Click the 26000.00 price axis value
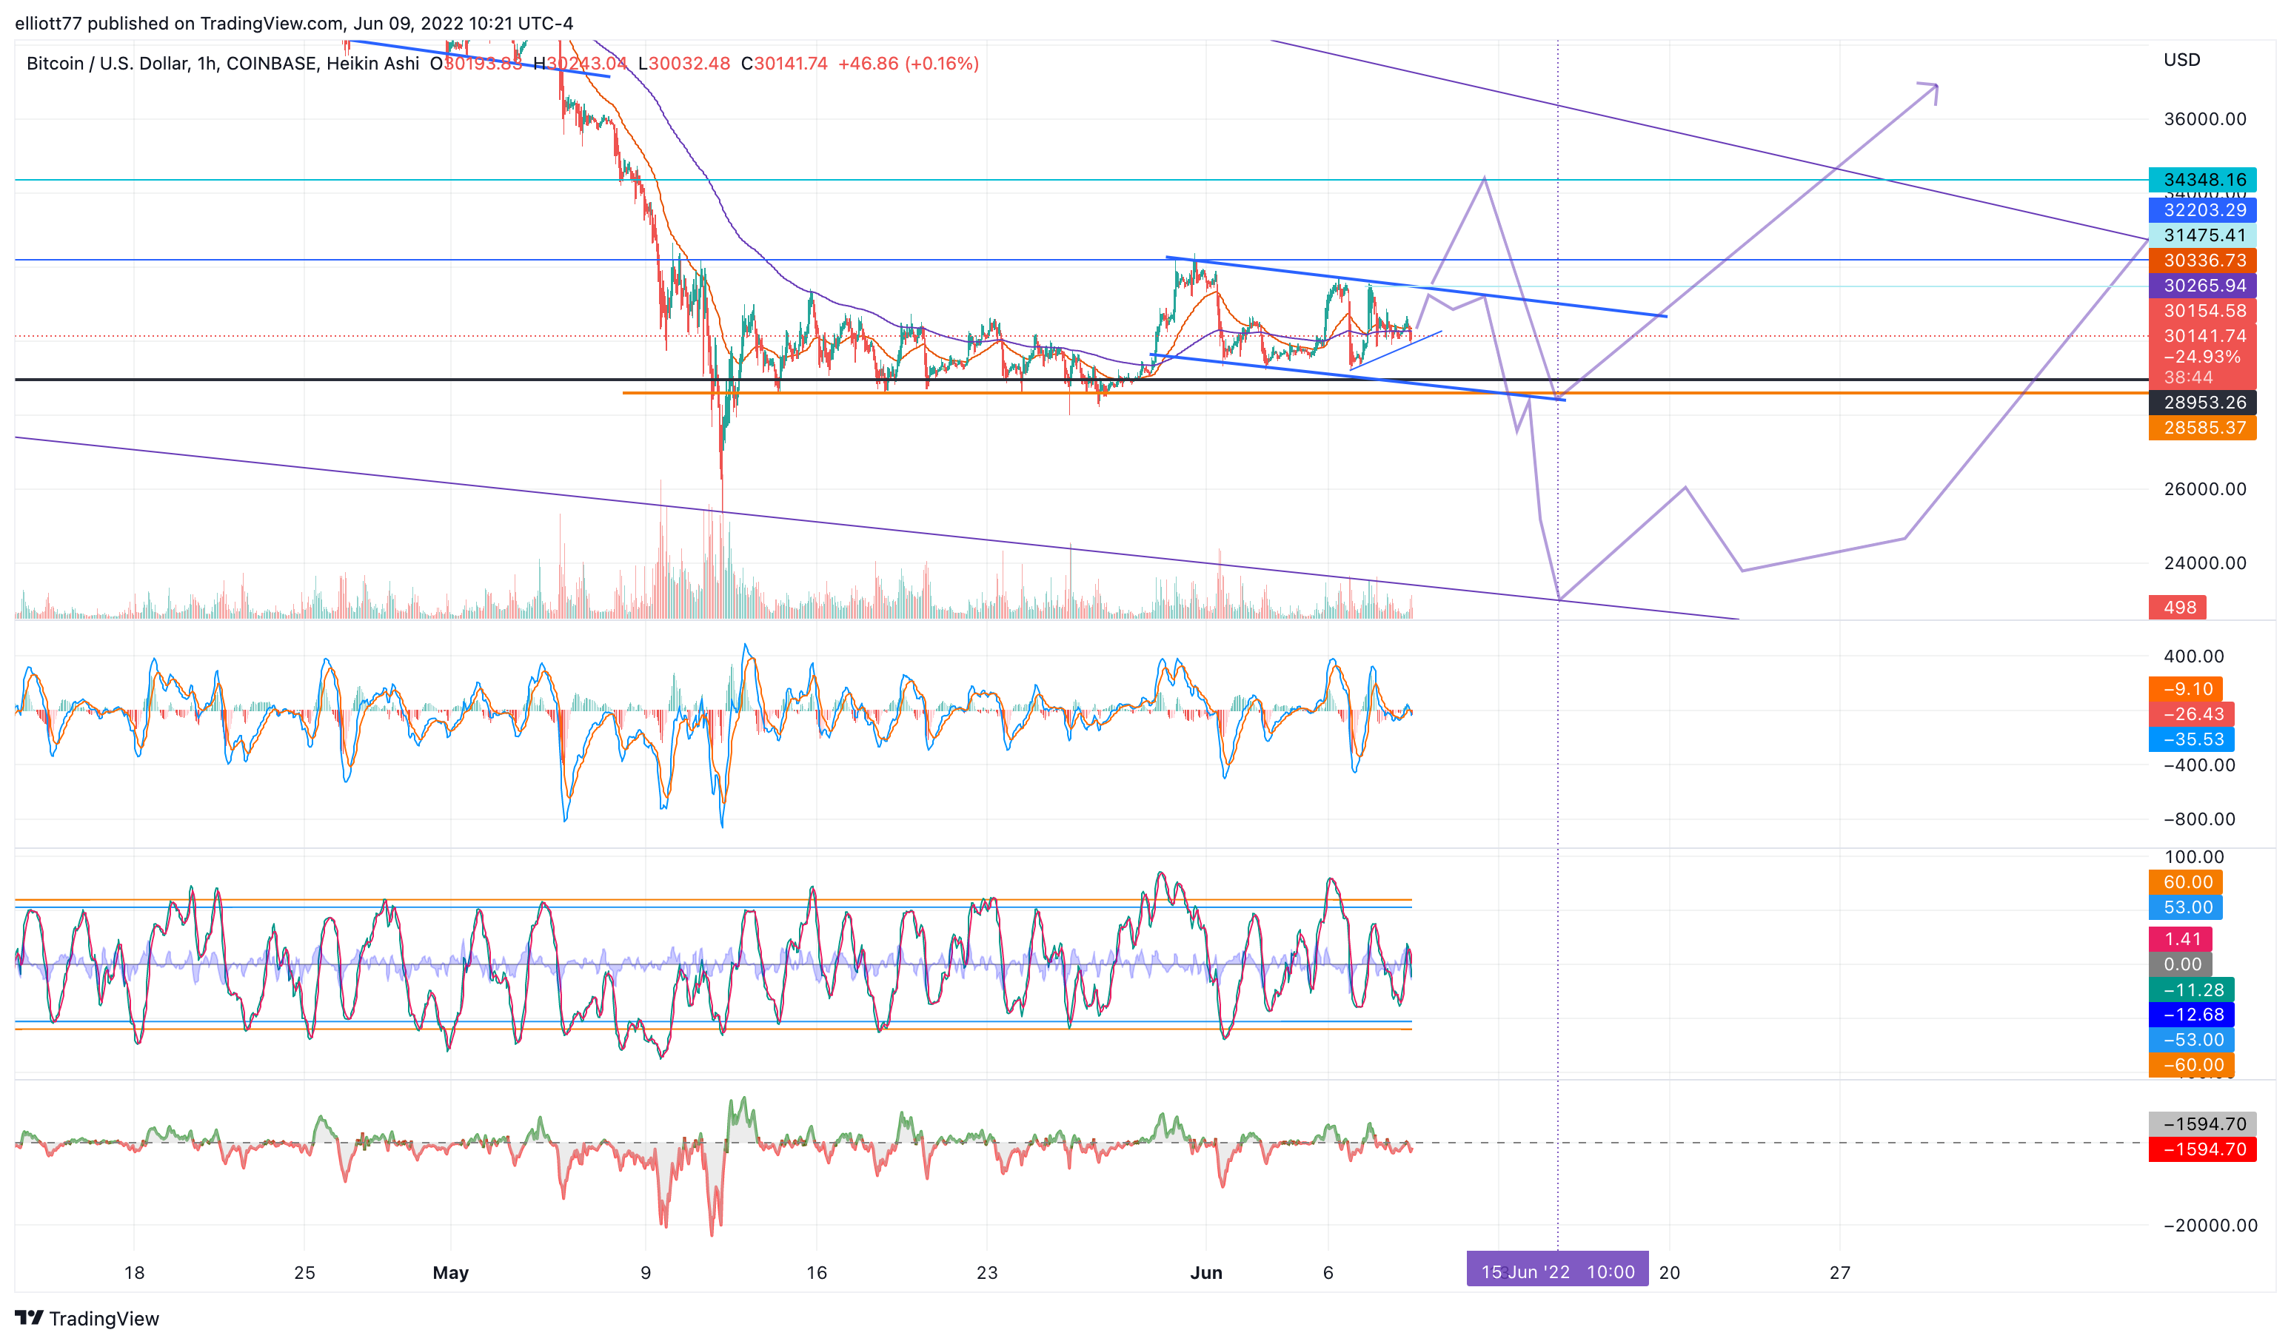 pos(2204,489)
